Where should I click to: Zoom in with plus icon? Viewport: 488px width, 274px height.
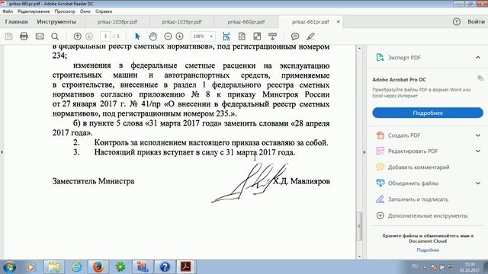coord(180,37)
